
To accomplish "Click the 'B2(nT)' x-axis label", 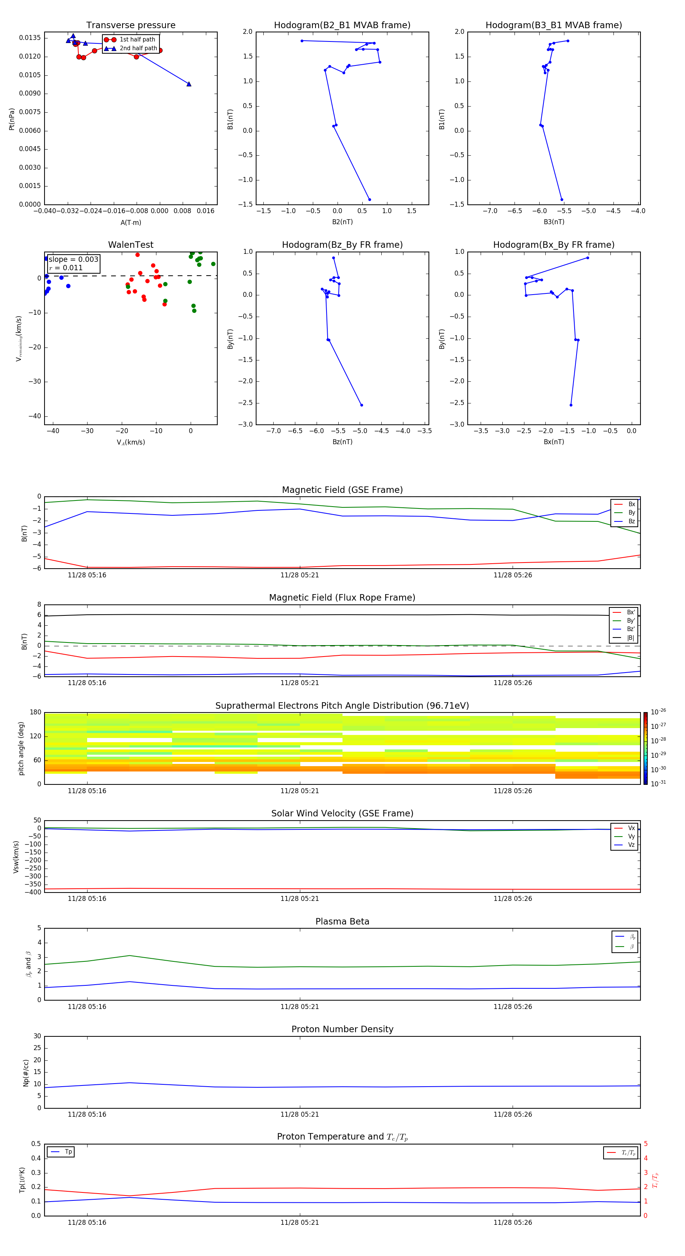I will (x=342, y=222).
